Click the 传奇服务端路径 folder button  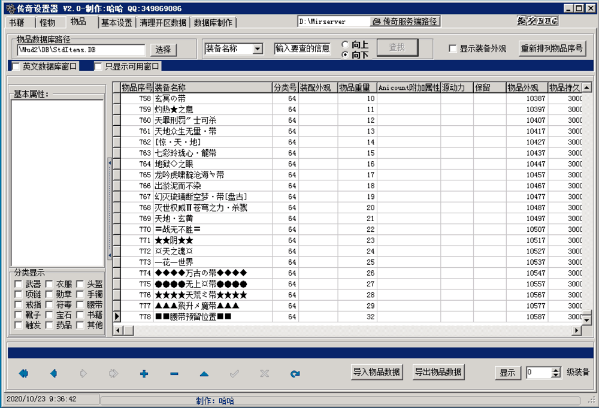pos(405,22)
